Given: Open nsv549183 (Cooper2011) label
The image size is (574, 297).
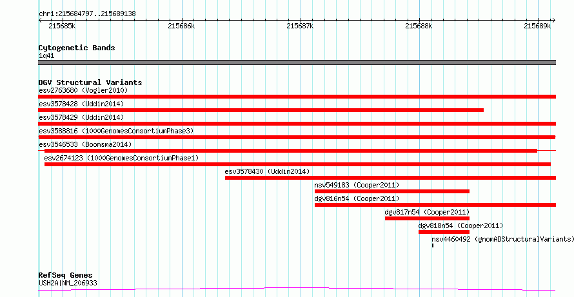Looking at the screenshot, I should coord(357,185).
